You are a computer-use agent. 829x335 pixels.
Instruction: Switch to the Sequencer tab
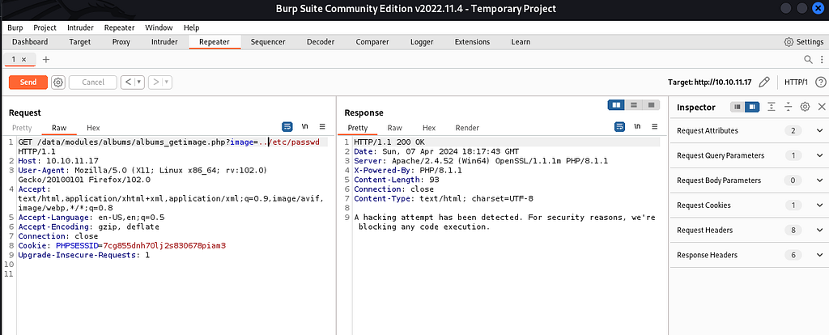[x=268, y=42]
